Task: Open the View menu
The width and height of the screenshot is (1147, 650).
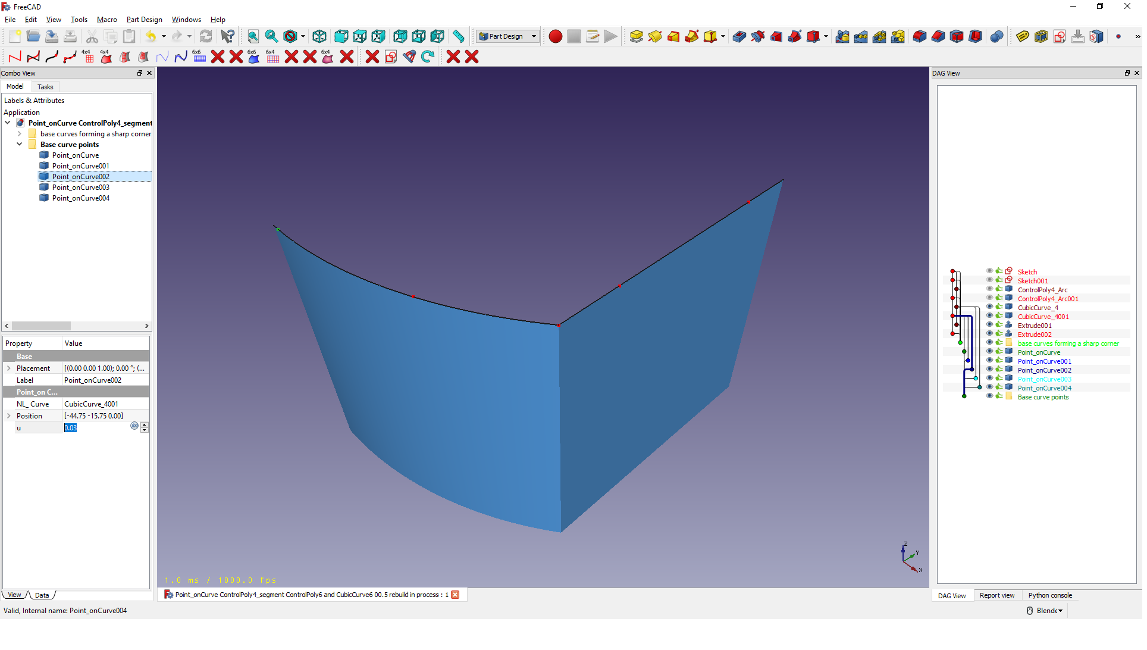Action: coord(53,19)
